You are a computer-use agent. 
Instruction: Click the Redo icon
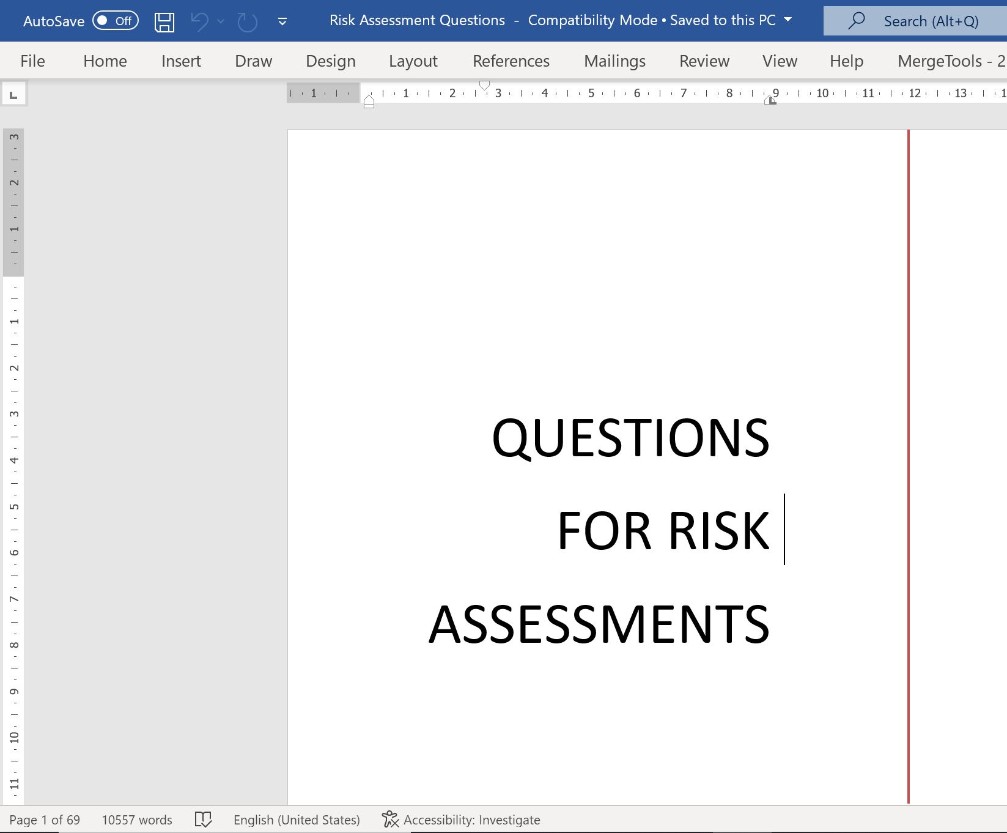click(247, 22)
